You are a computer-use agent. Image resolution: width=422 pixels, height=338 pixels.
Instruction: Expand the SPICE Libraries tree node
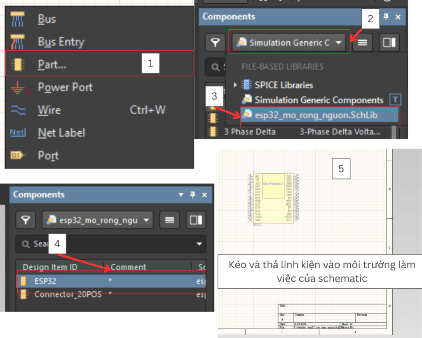pos(235,85)
